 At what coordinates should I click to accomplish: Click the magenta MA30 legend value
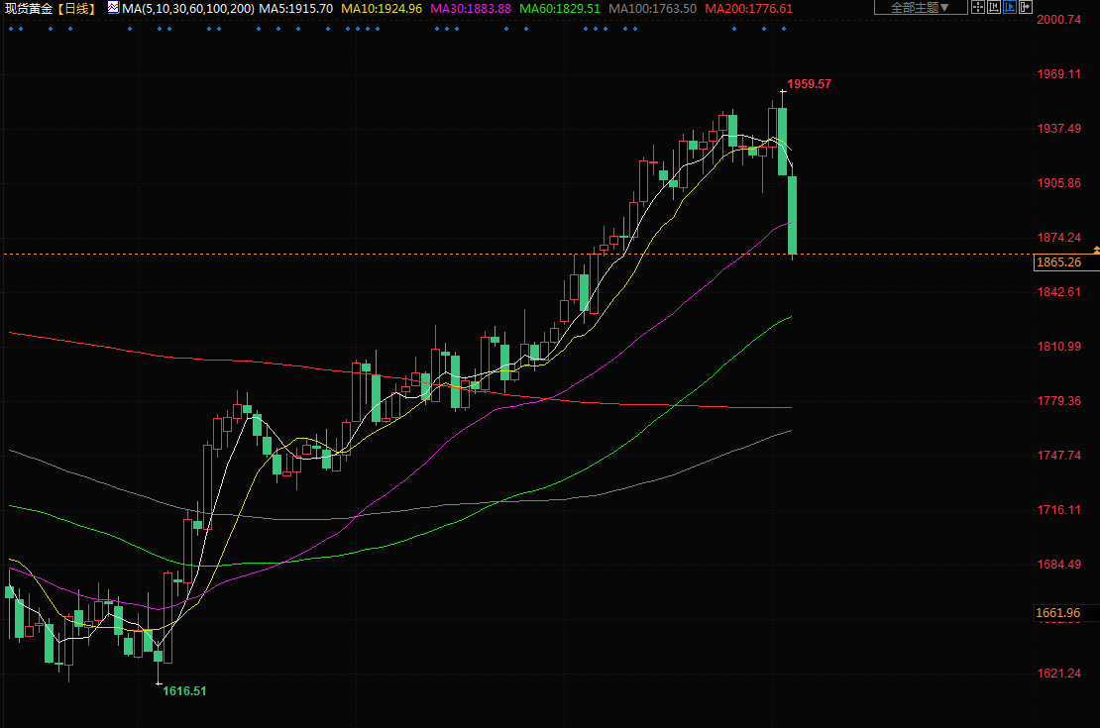pyautogui.click(x=471, y=8)
